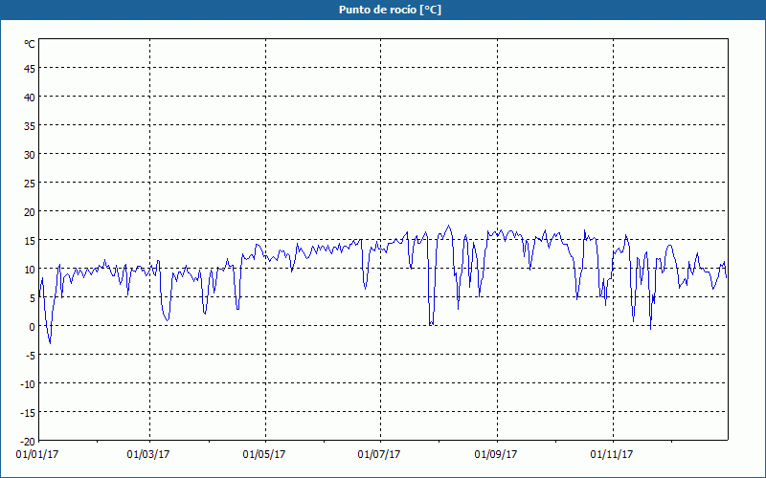
Task: Click the 35 value on the y-axis
Action: [x=30, y=126]
